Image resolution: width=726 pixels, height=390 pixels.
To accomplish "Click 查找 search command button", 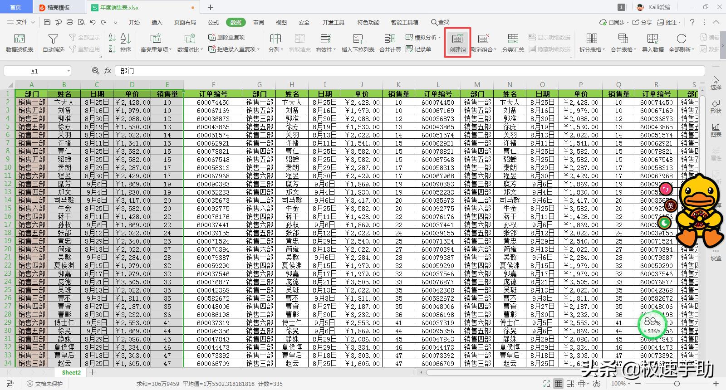I will pos(440,22).
